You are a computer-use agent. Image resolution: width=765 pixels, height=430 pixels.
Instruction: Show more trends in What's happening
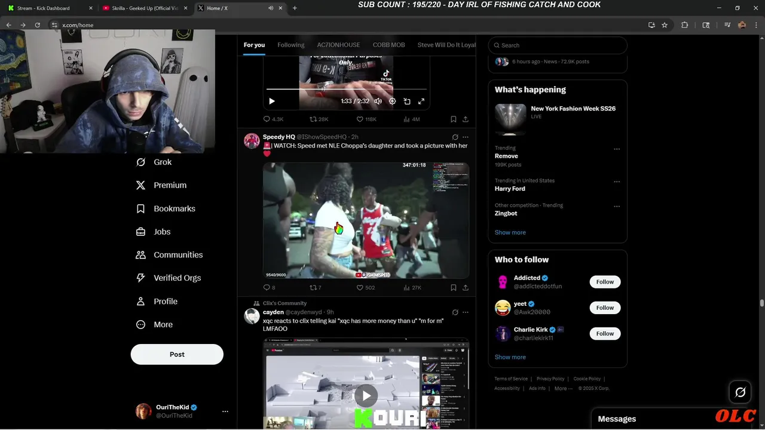510,232
